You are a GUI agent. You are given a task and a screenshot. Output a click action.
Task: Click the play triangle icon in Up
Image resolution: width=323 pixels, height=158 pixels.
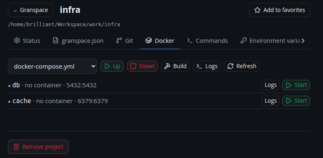pos(108,66)
